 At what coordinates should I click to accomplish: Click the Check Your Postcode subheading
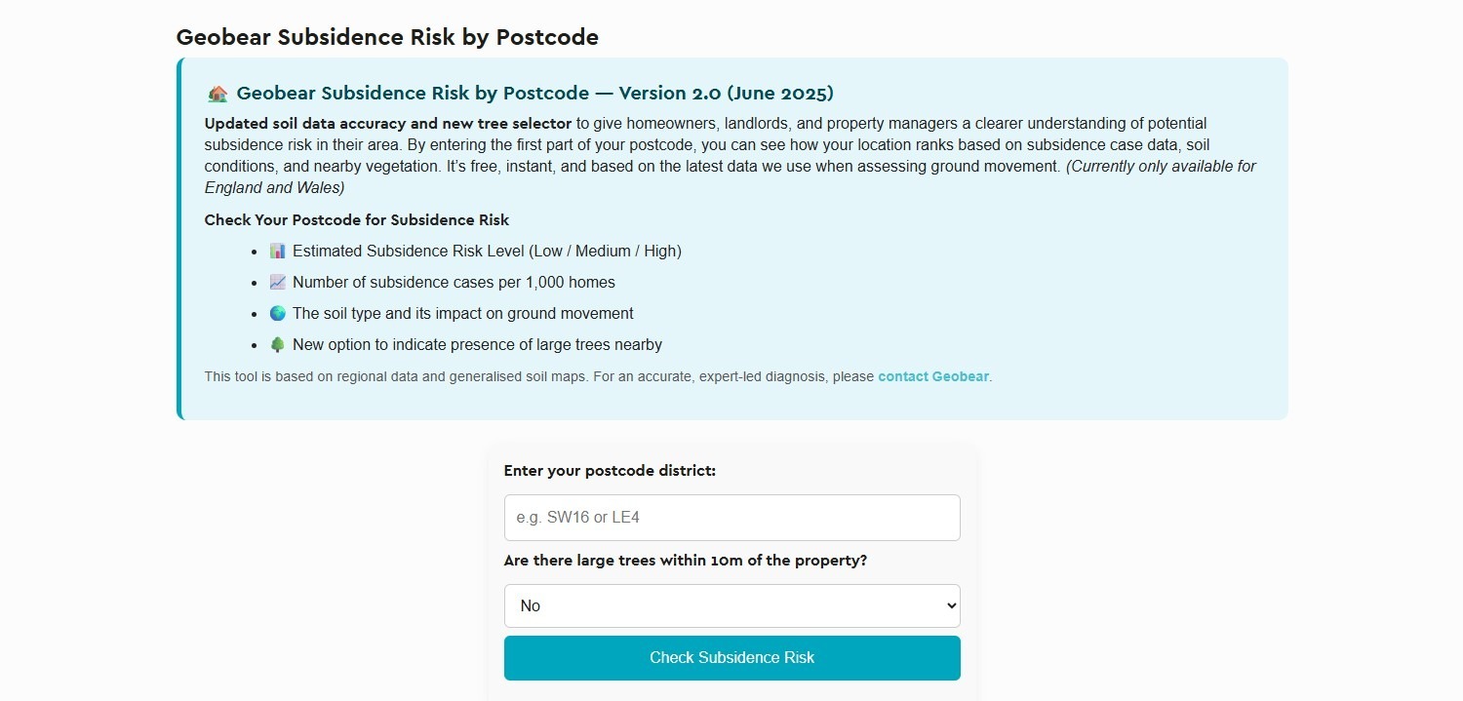pos(356,219)
